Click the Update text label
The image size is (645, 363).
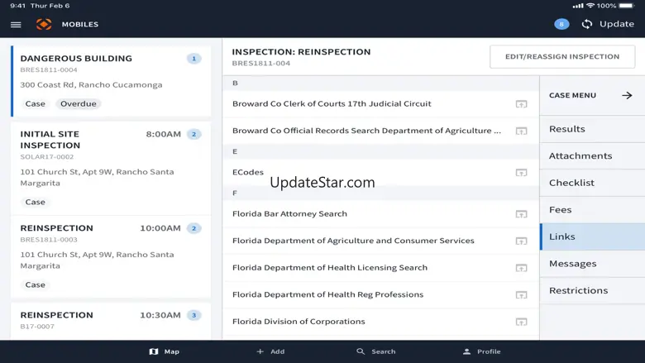coord(617,24)
